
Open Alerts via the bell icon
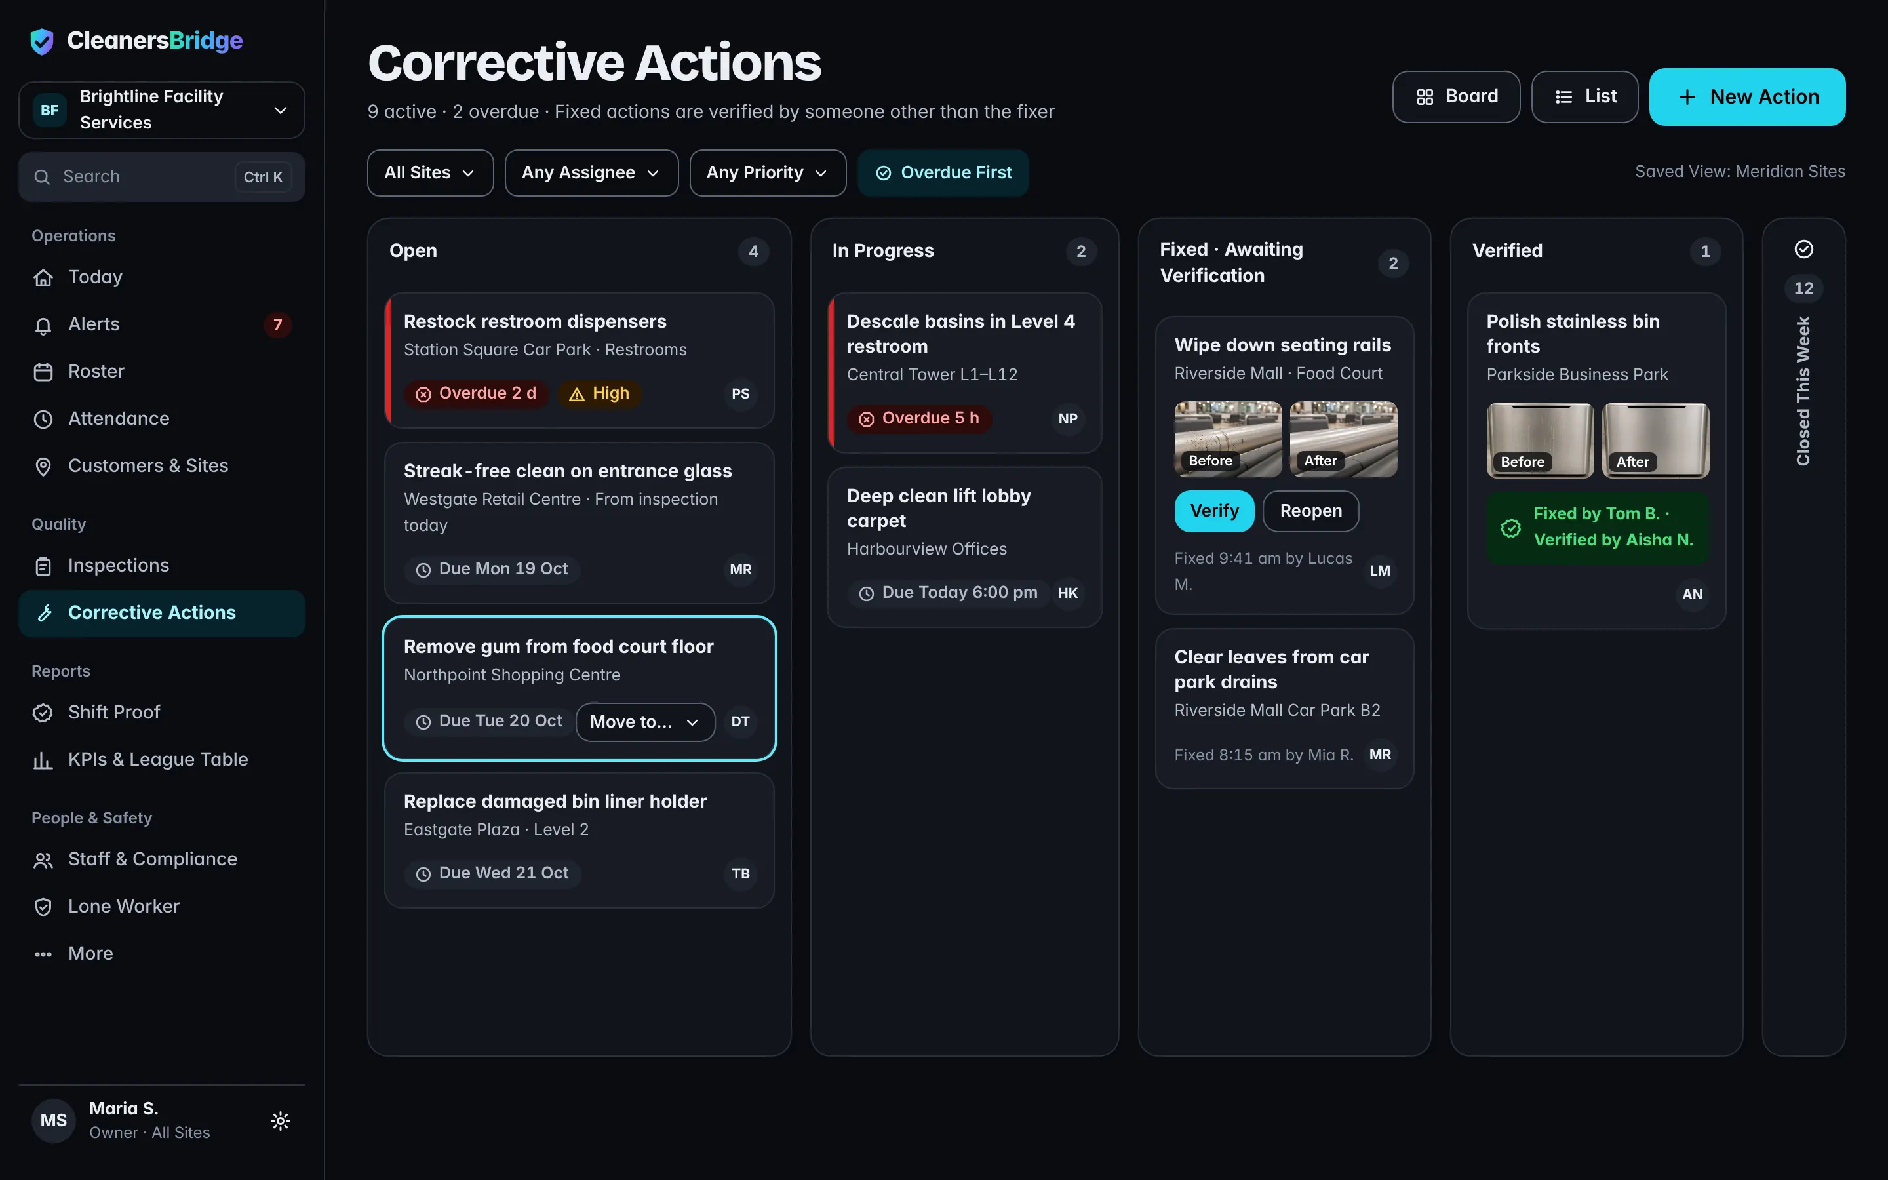43,324
